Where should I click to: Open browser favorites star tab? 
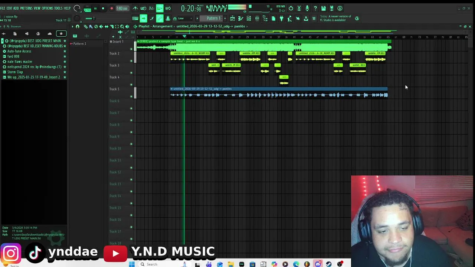[x=61, y=34]
